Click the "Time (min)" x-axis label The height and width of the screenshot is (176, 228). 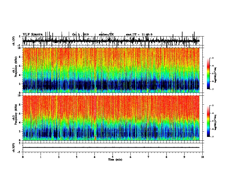coord(115,160)
